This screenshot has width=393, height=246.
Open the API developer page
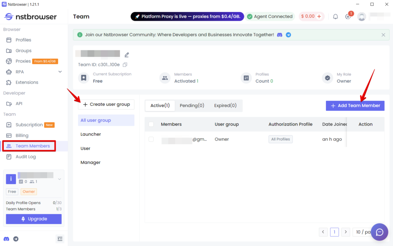pyautogui.click(x=19, y=104)
